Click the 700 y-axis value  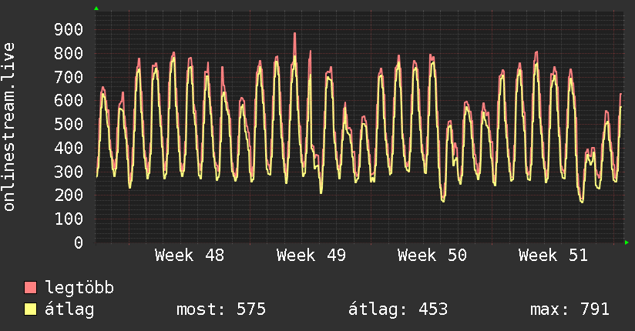click(x=69, y=77)
